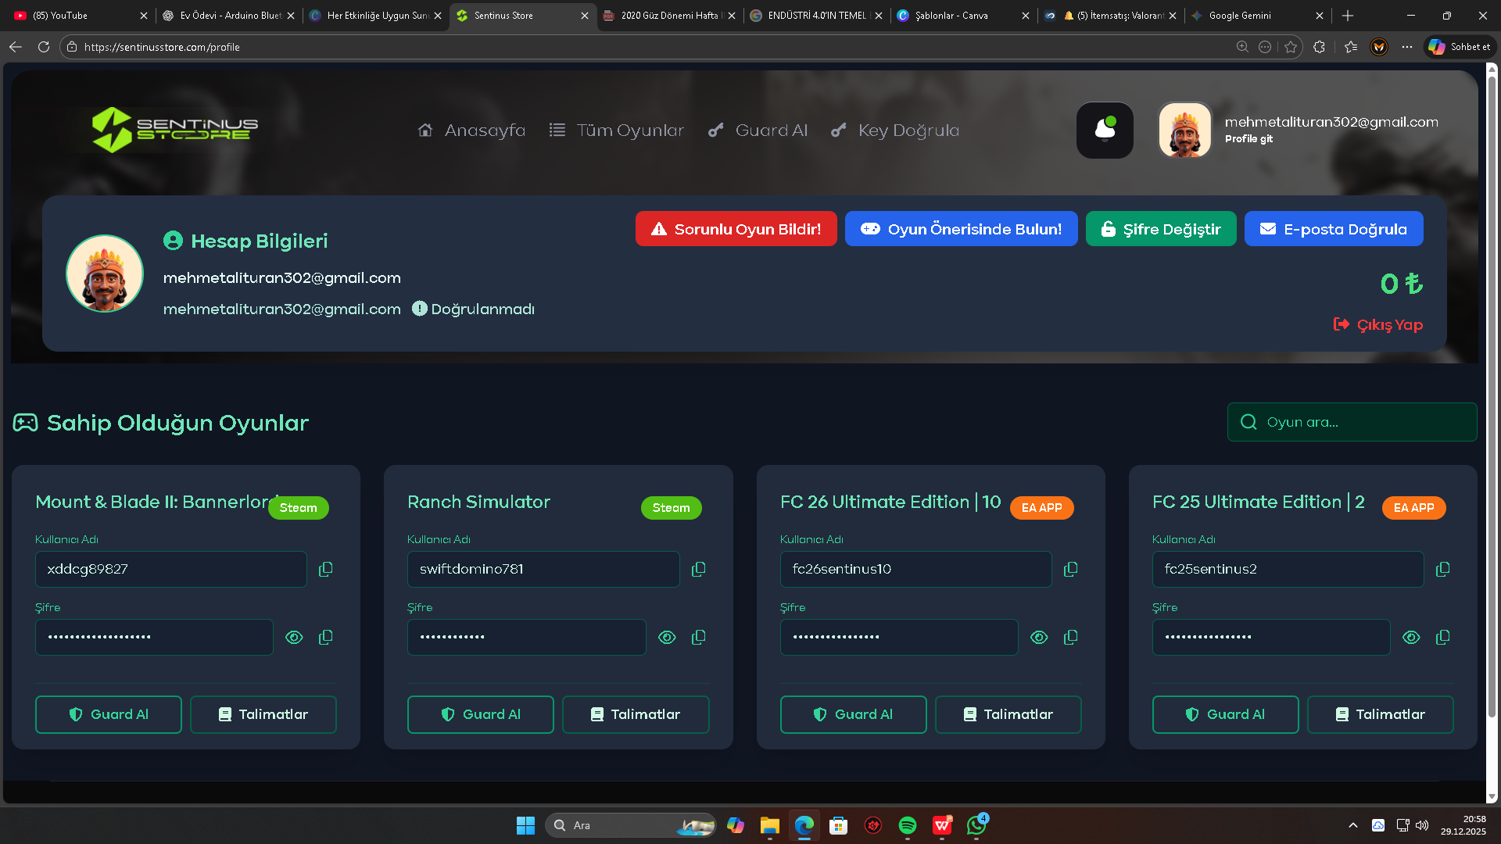Reload the current page
This screenshot has width=1501, height=844.
click(x=44, y=47)
